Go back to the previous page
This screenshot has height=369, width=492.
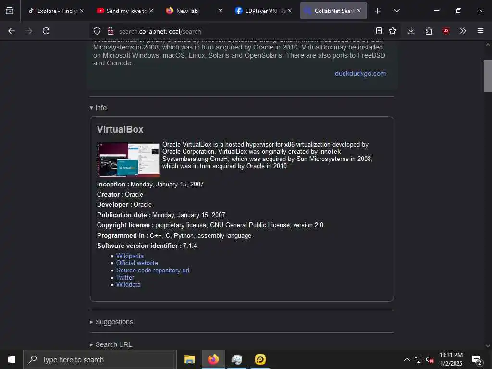tap(12, 31)
